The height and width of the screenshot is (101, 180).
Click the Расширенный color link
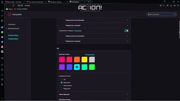click(90, 54)
